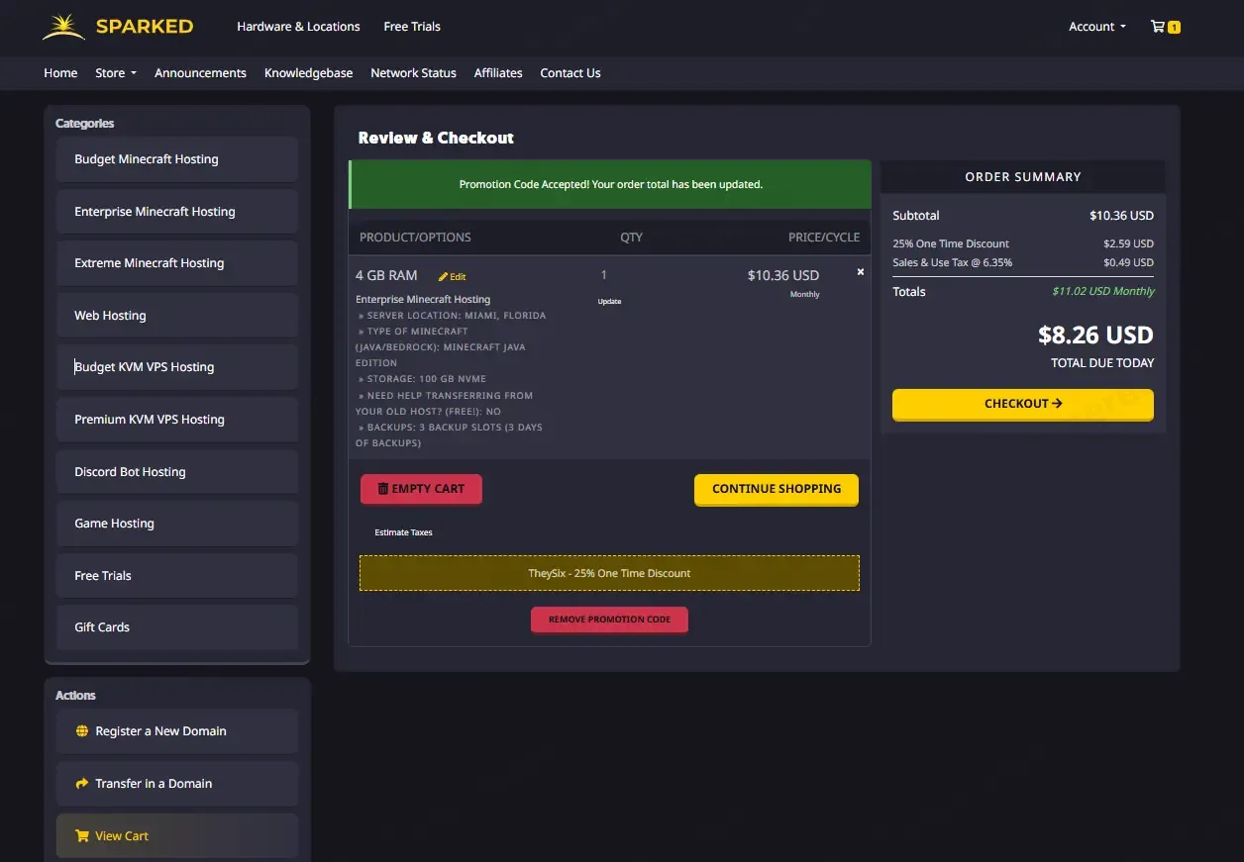
Task: Click the arrow icon for Transfer in a Domain
Action: (82, 784)
